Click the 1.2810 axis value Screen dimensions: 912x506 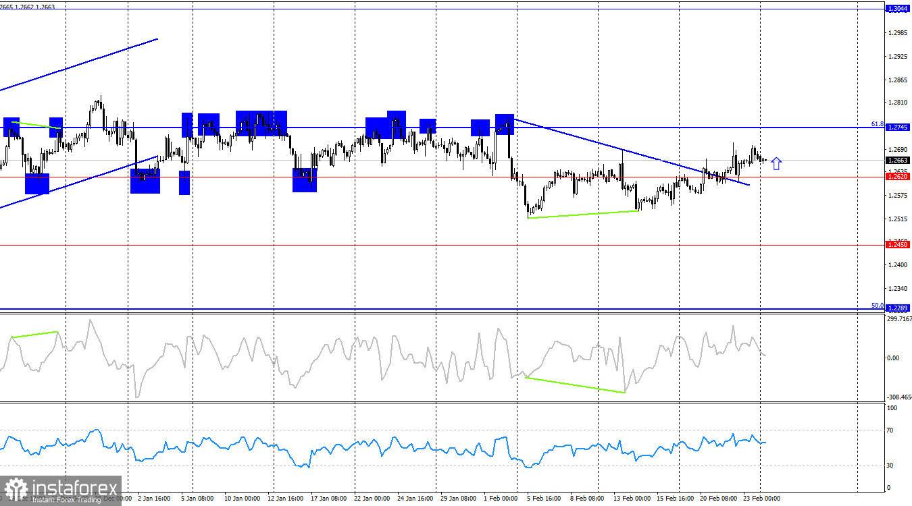tap(899, 103)
